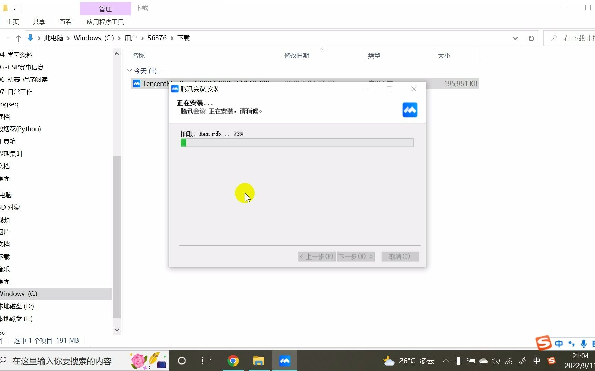The image size is (595, 371).
Task: Click Tencent Meeting logo in installer header
Action: [410, 110]
